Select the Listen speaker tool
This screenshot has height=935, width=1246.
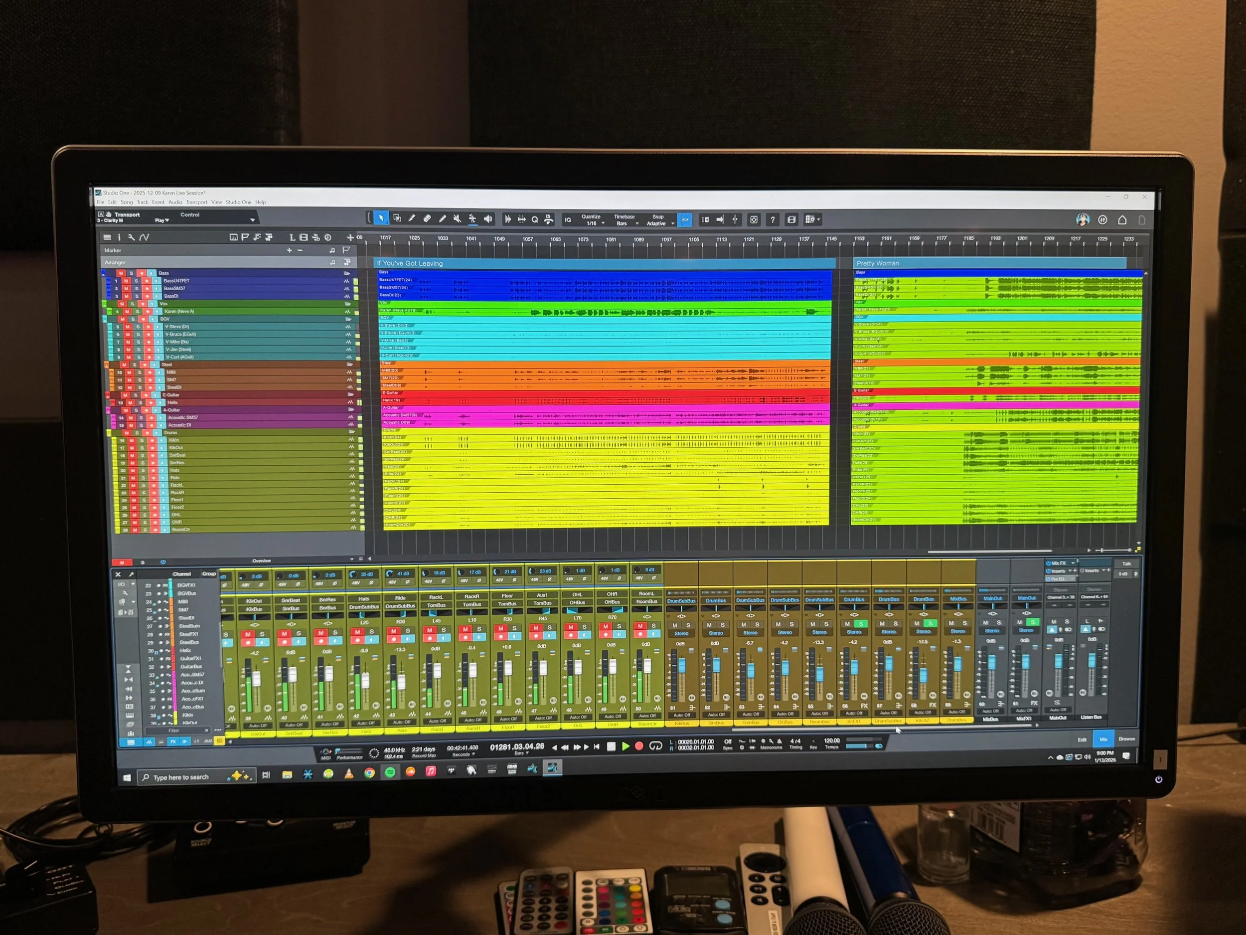pos(488,219)
